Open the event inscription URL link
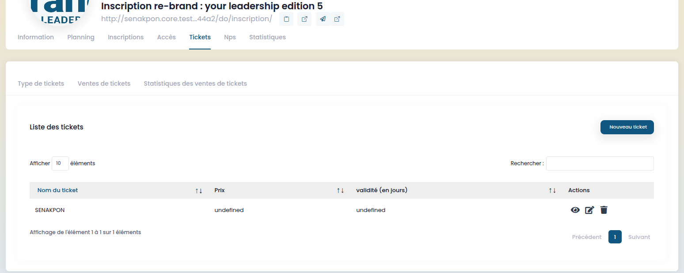The width and height of the screenshot is (684, 273). [x=186, y=19]
